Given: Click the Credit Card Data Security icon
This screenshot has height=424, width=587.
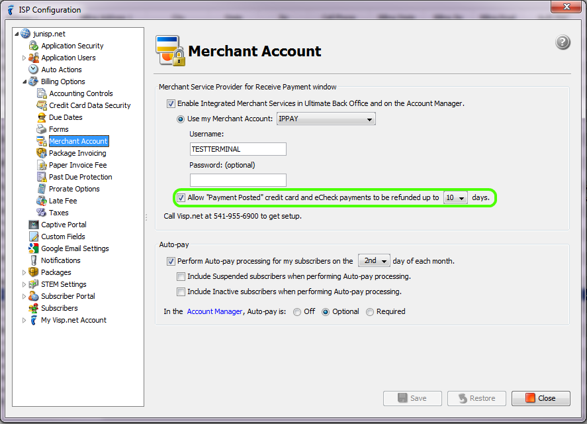Looking at the screenshot, I should click(42, 105).
